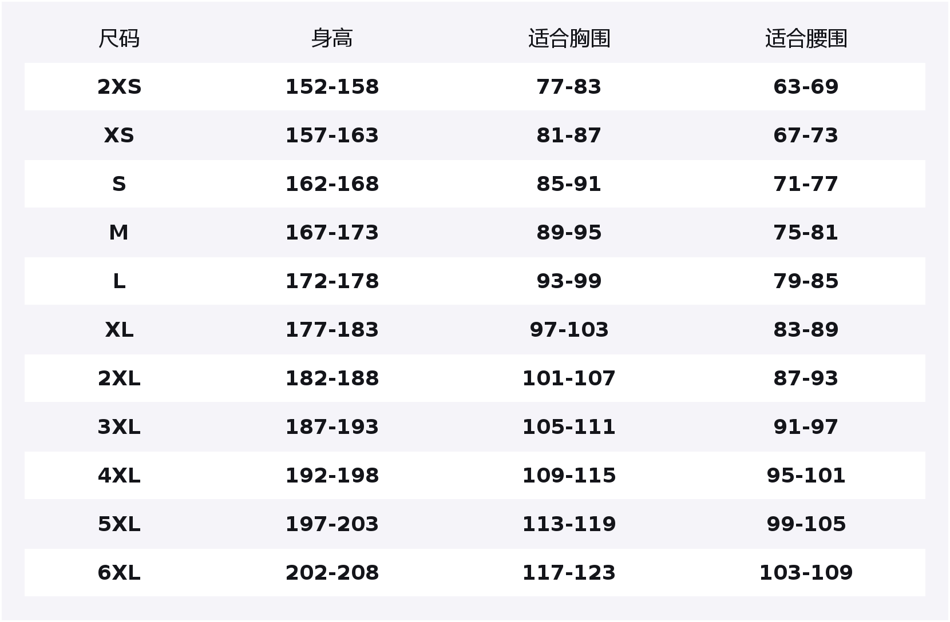Select the XS size row label

[119, 135]
